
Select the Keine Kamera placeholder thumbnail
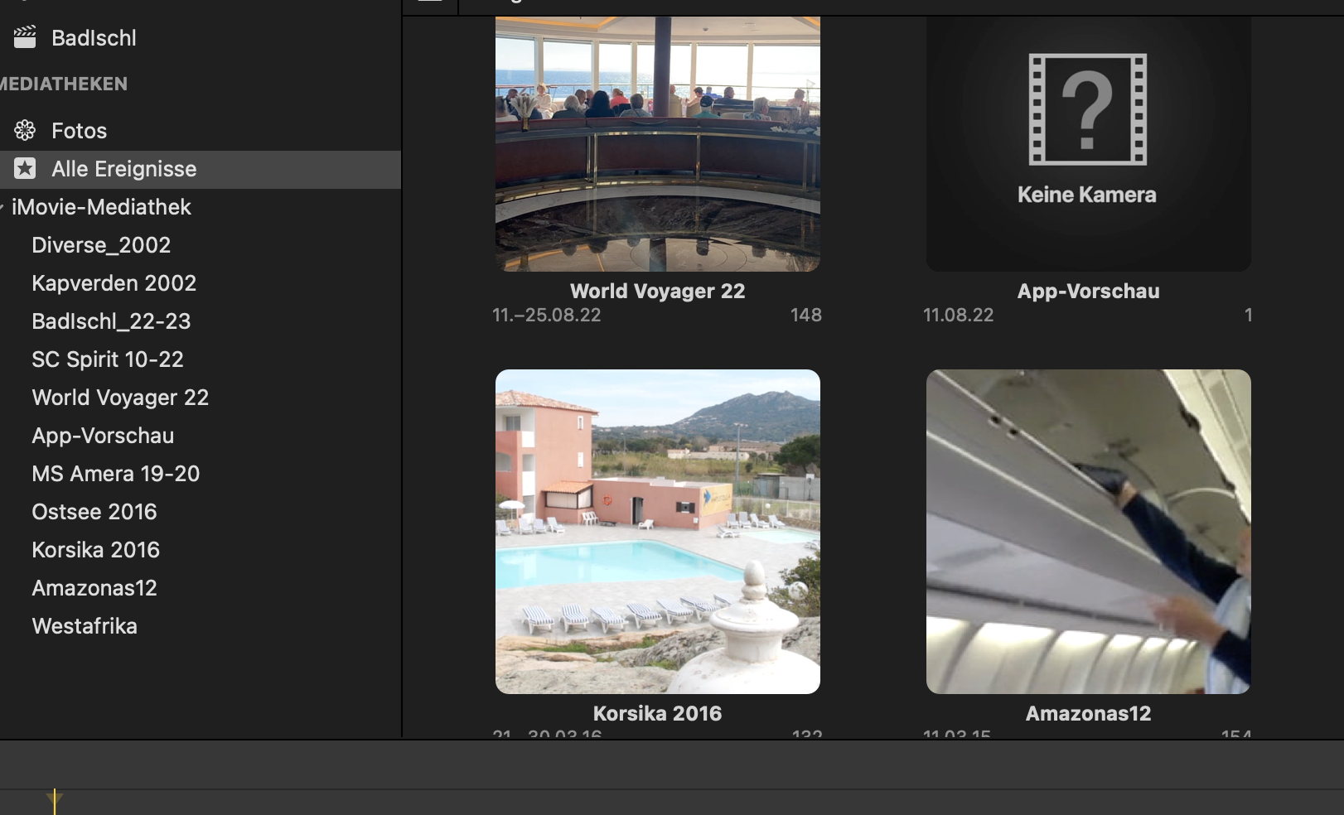pos(1089,144)
